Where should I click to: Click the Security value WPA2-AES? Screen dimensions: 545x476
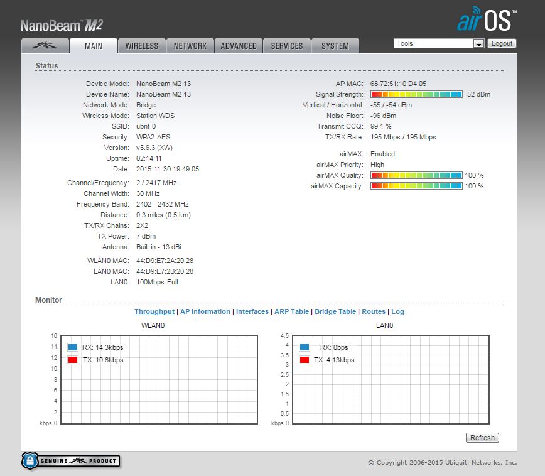[153, 137]
